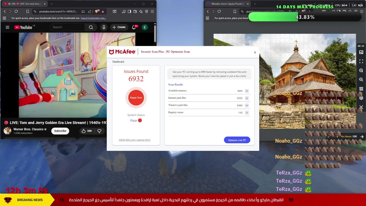Close the Wooden church Jigsaw Puzzle tab

click(x=248, y=4)
